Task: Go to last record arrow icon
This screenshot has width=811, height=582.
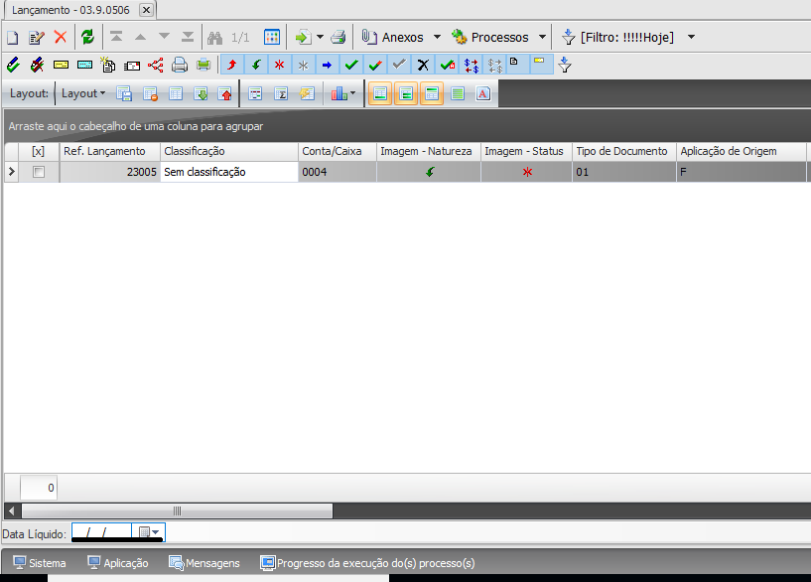Action: (188, 37)
